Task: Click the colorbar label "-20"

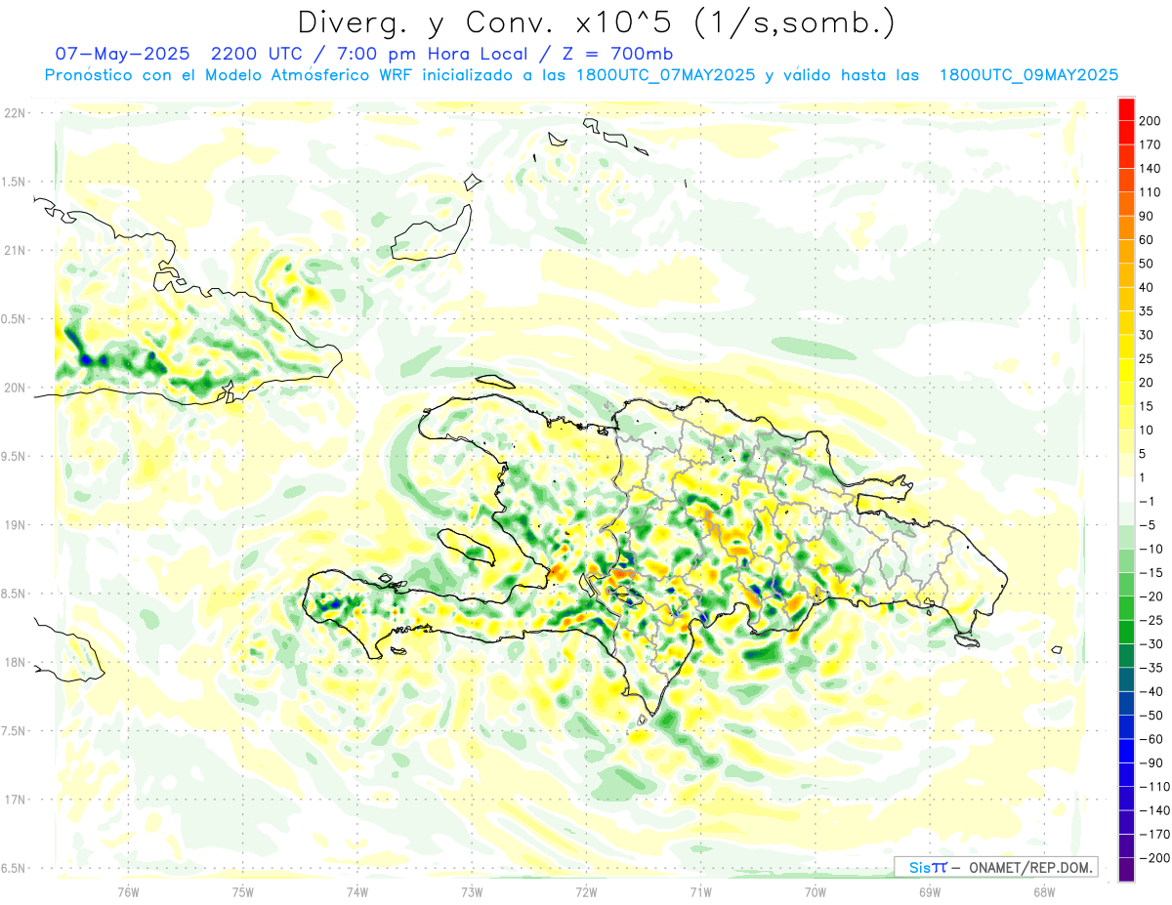Action: coord(1151,596)
